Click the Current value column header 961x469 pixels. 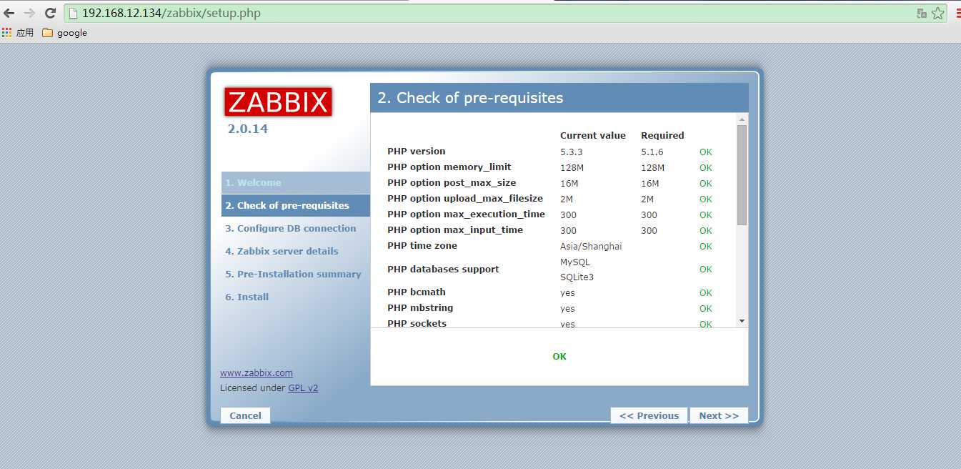593,136
